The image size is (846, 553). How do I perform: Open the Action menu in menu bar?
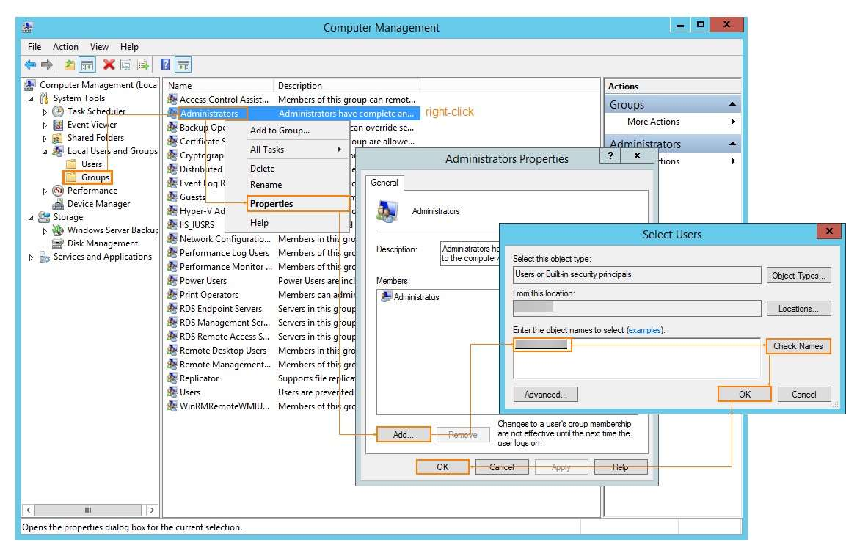coord(65,47)
